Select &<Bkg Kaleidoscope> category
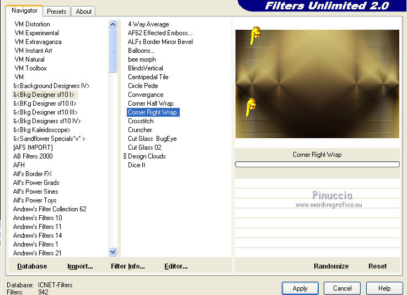 coord(41,130)
